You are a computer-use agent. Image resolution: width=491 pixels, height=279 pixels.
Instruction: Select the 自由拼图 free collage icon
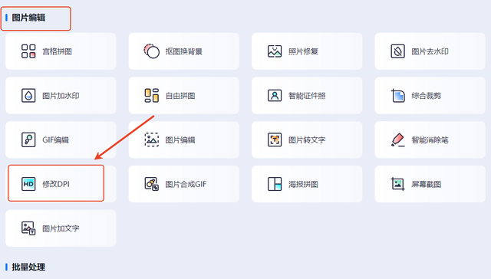coord(152,95)
